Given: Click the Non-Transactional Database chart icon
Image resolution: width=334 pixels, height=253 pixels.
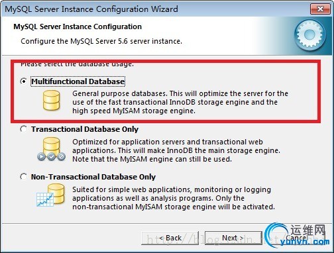Looking at the screenshot, I should pyautogui.click(x=50, y=195).
